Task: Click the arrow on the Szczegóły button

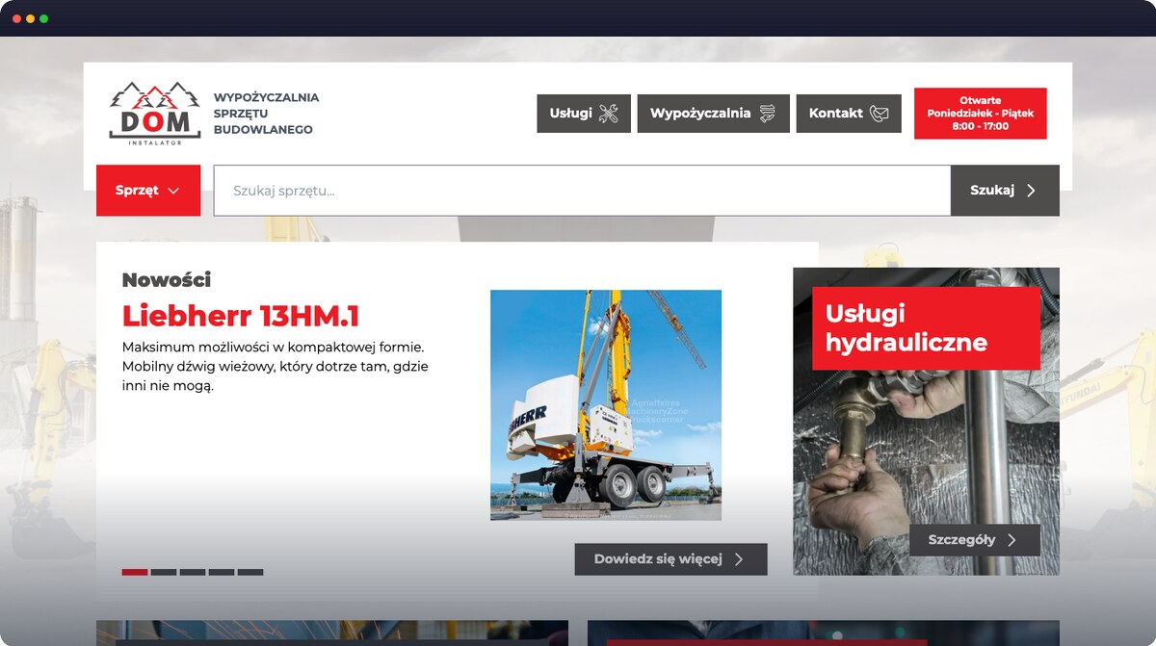Action: click(1011, 540)
